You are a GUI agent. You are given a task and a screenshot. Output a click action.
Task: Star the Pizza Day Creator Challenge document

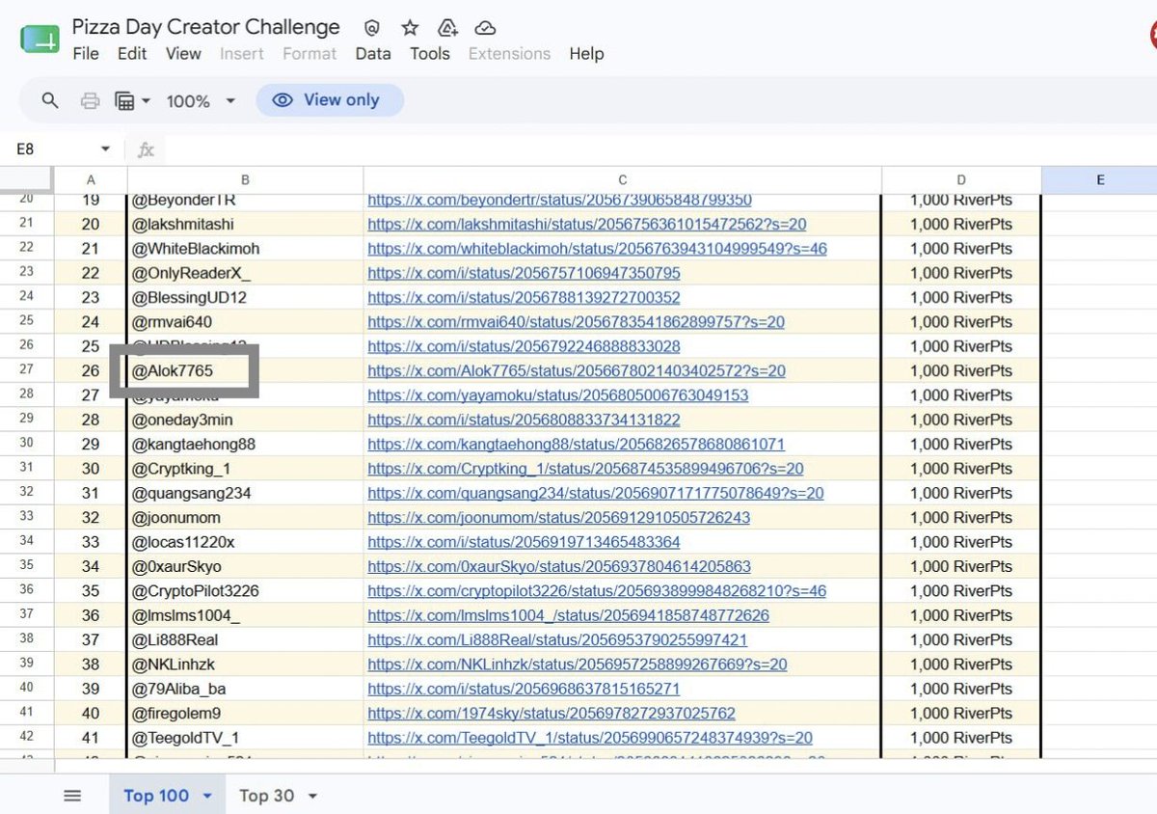410,27
